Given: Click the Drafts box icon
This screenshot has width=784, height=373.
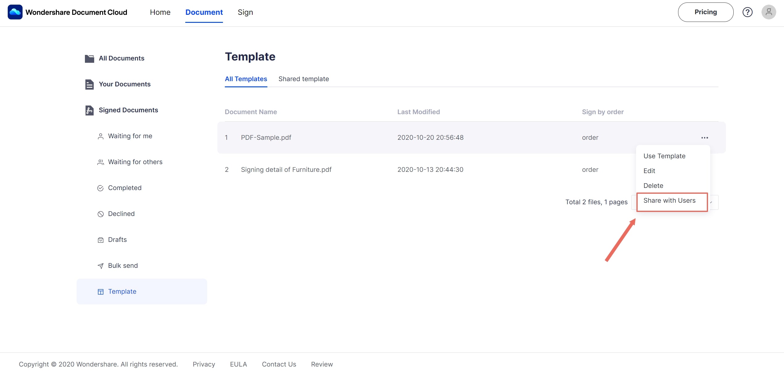Looking at the screenshot, I should click(x=101, y=240).
